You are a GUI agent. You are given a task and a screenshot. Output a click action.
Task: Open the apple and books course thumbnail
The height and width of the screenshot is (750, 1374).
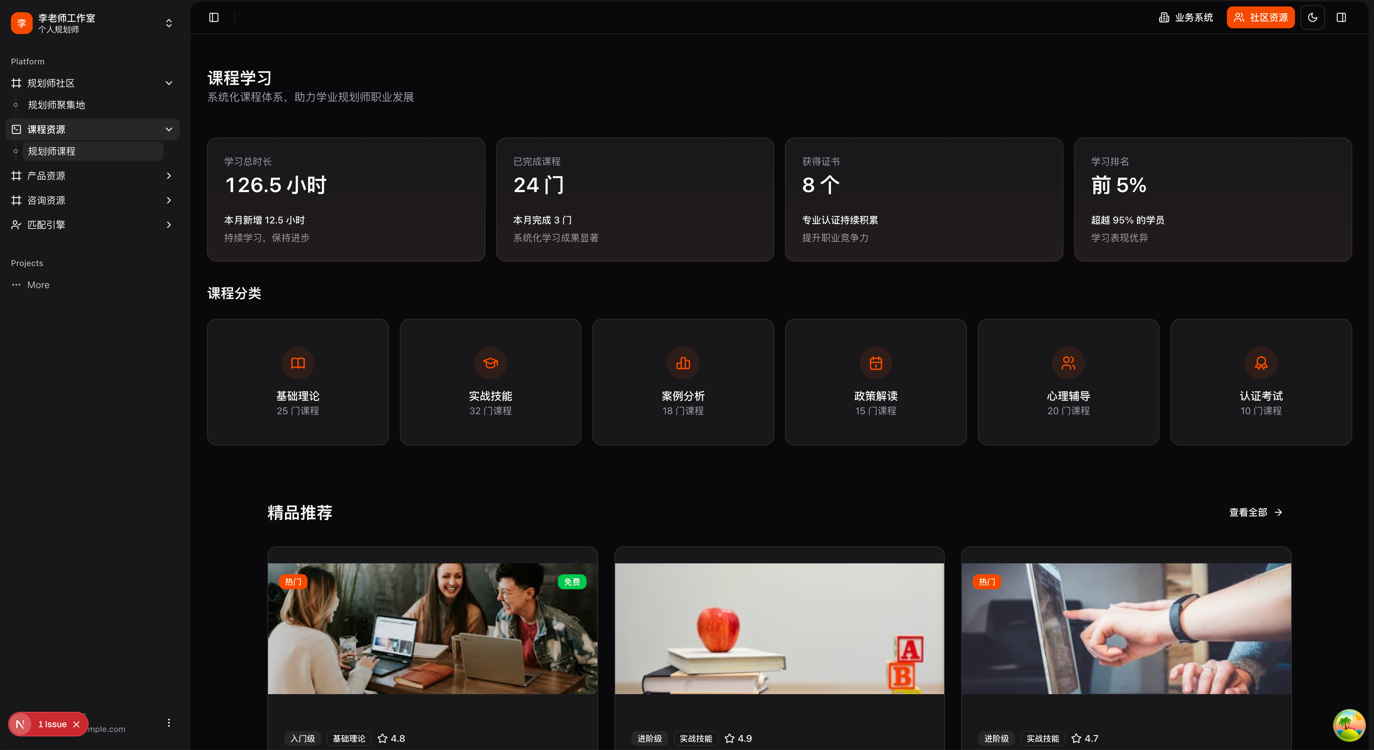[x=779, y=628]
